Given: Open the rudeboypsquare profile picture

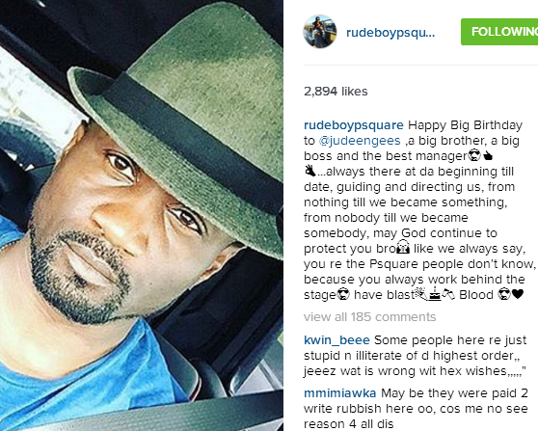Looking at the screenshot, I should (319, 32).
